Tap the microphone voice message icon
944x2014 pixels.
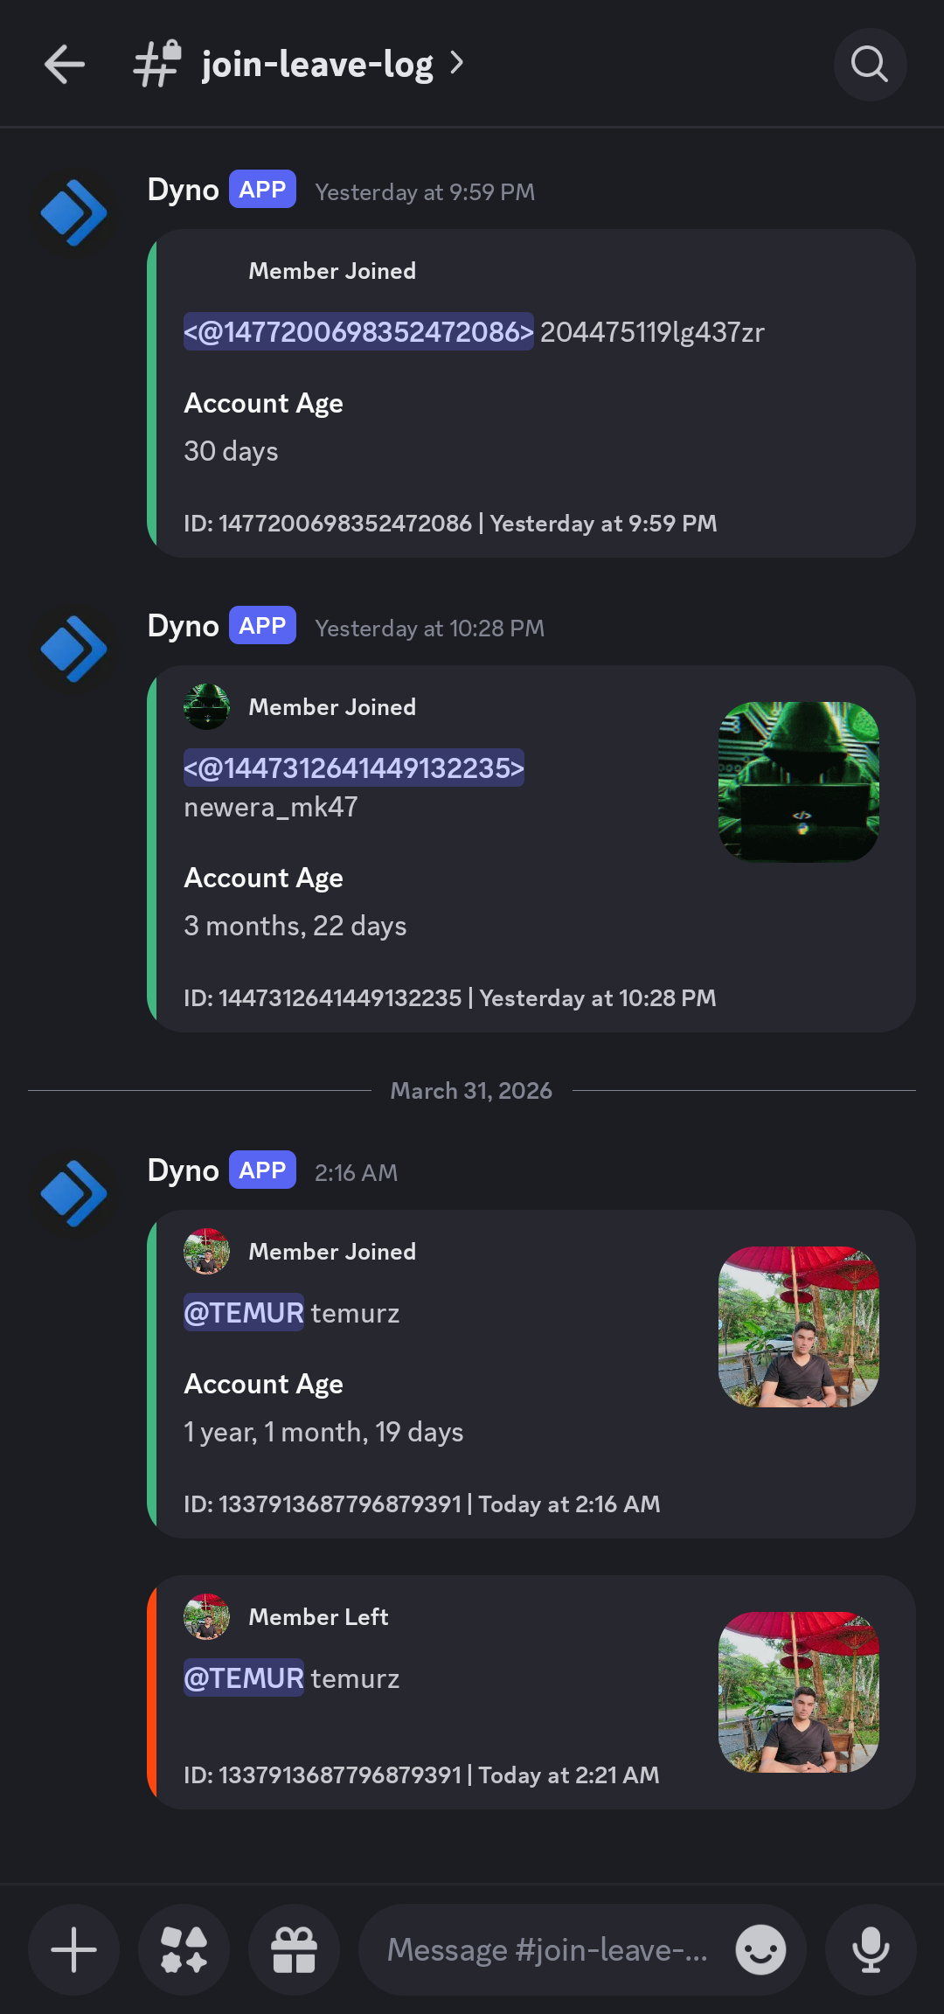point(871,1950)
